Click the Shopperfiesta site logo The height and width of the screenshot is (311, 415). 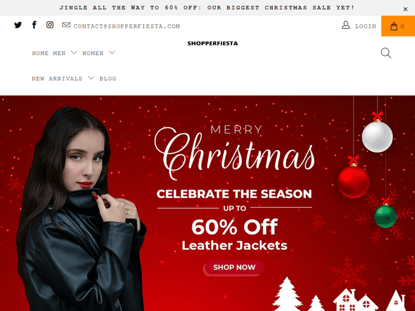click(x=212, y=43)
